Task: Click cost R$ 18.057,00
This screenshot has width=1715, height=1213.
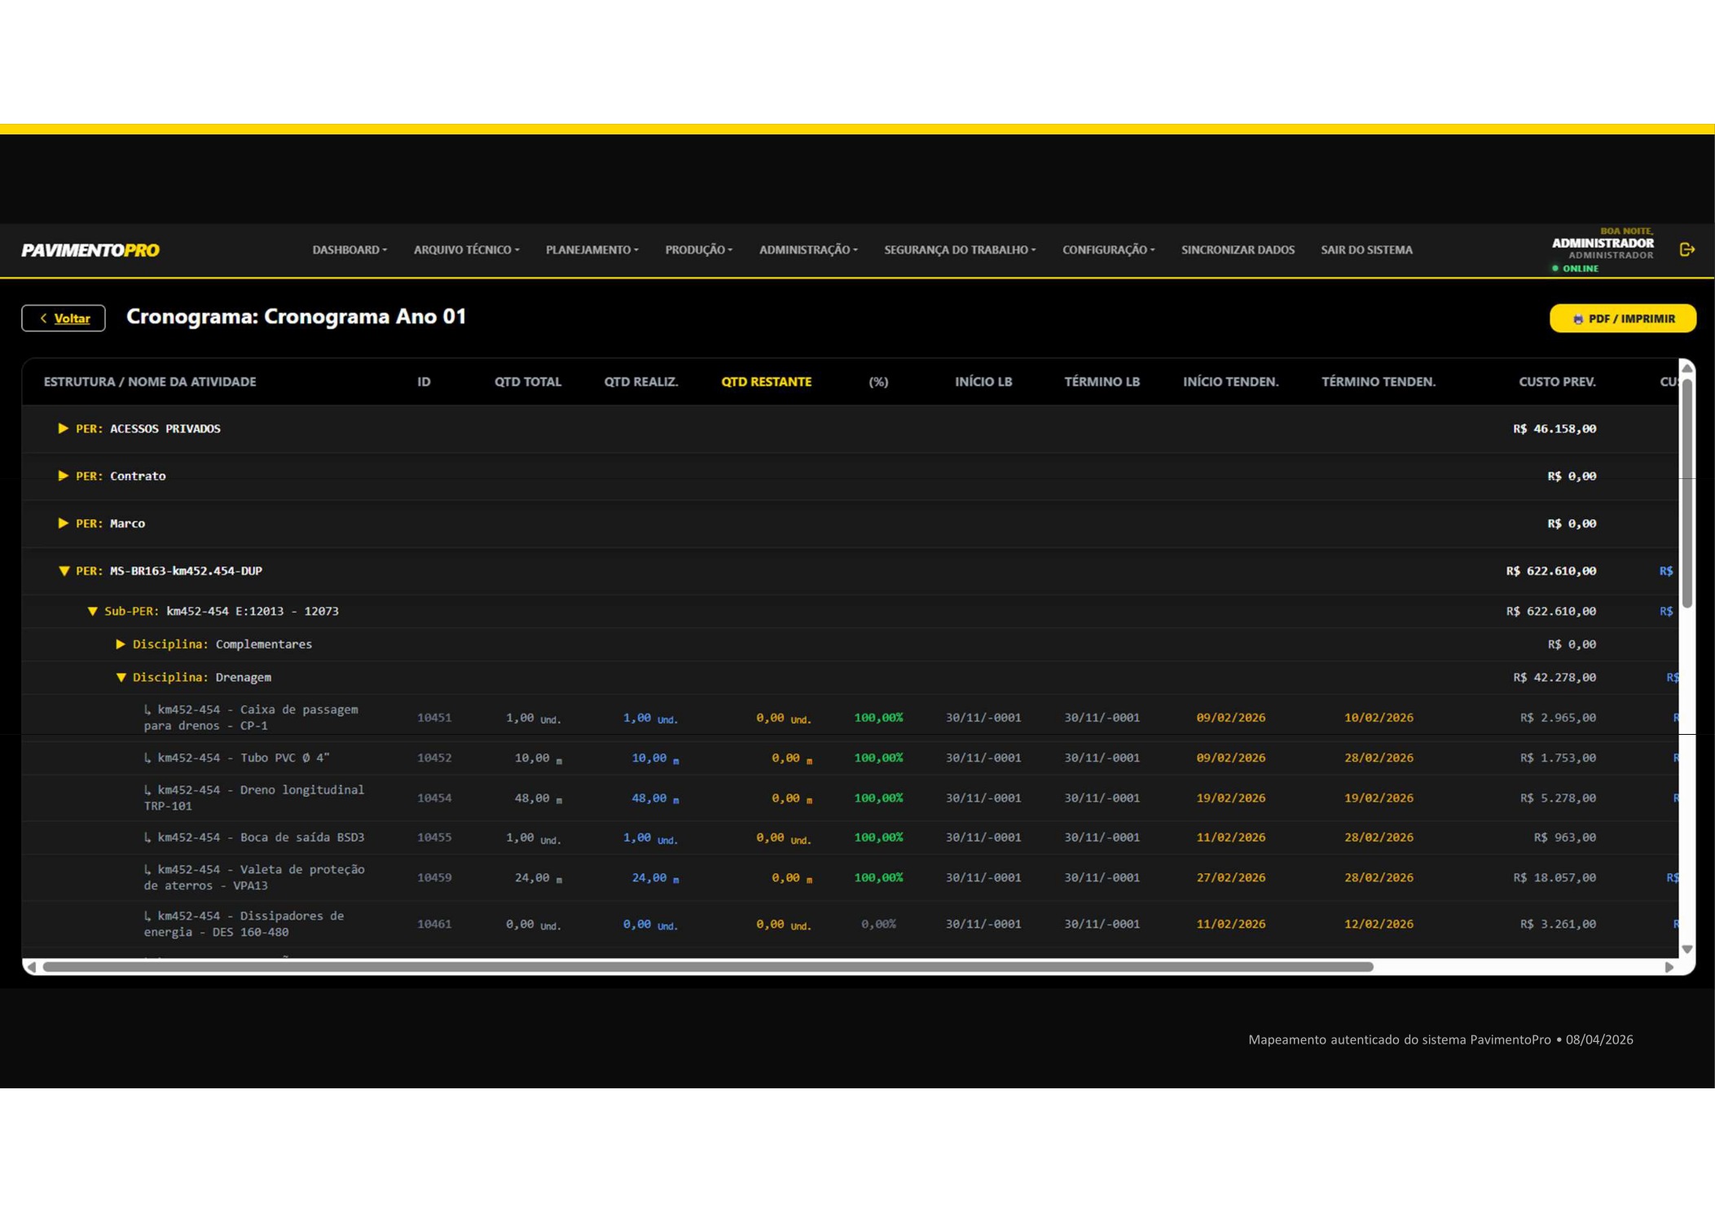Action: point(1554,877)
